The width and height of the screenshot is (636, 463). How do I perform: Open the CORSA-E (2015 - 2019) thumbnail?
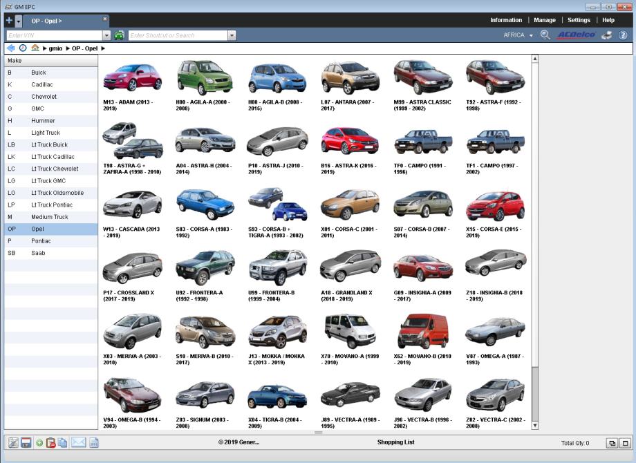[495, 207]
